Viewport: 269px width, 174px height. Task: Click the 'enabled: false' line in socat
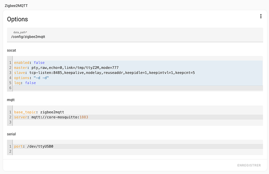click(x=138, y=63)
